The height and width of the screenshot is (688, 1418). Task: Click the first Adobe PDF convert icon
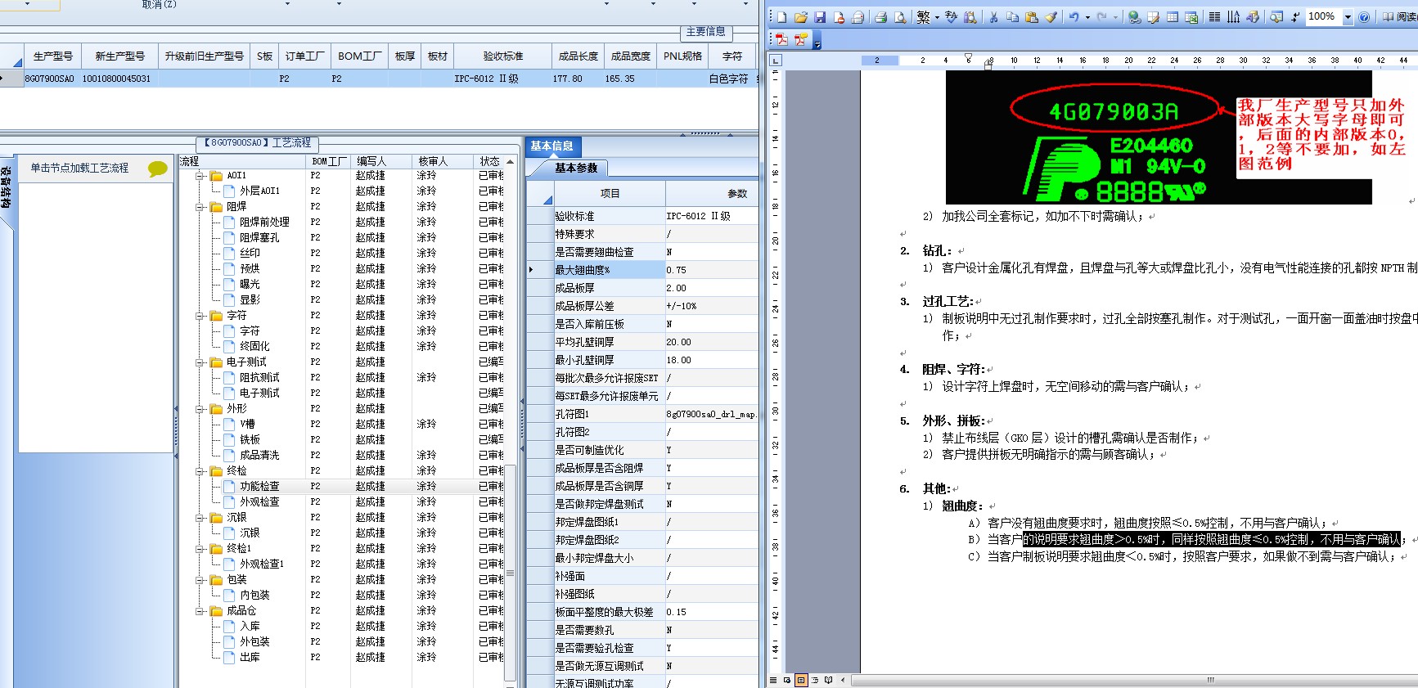[x=781, y=38]
